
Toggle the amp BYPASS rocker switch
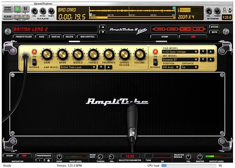coord(34,62)
